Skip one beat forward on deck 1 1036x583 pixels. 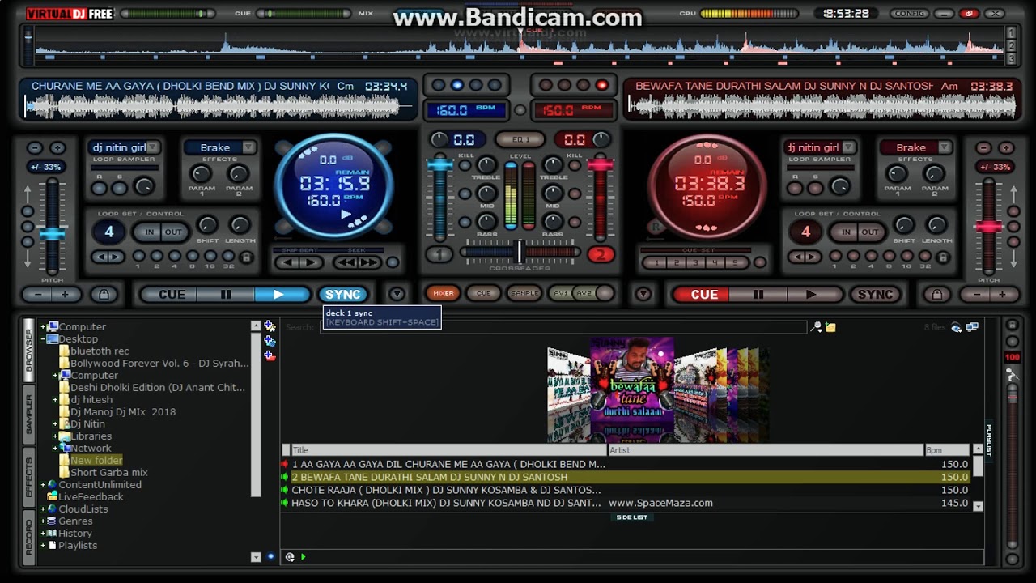pos(310,262)
